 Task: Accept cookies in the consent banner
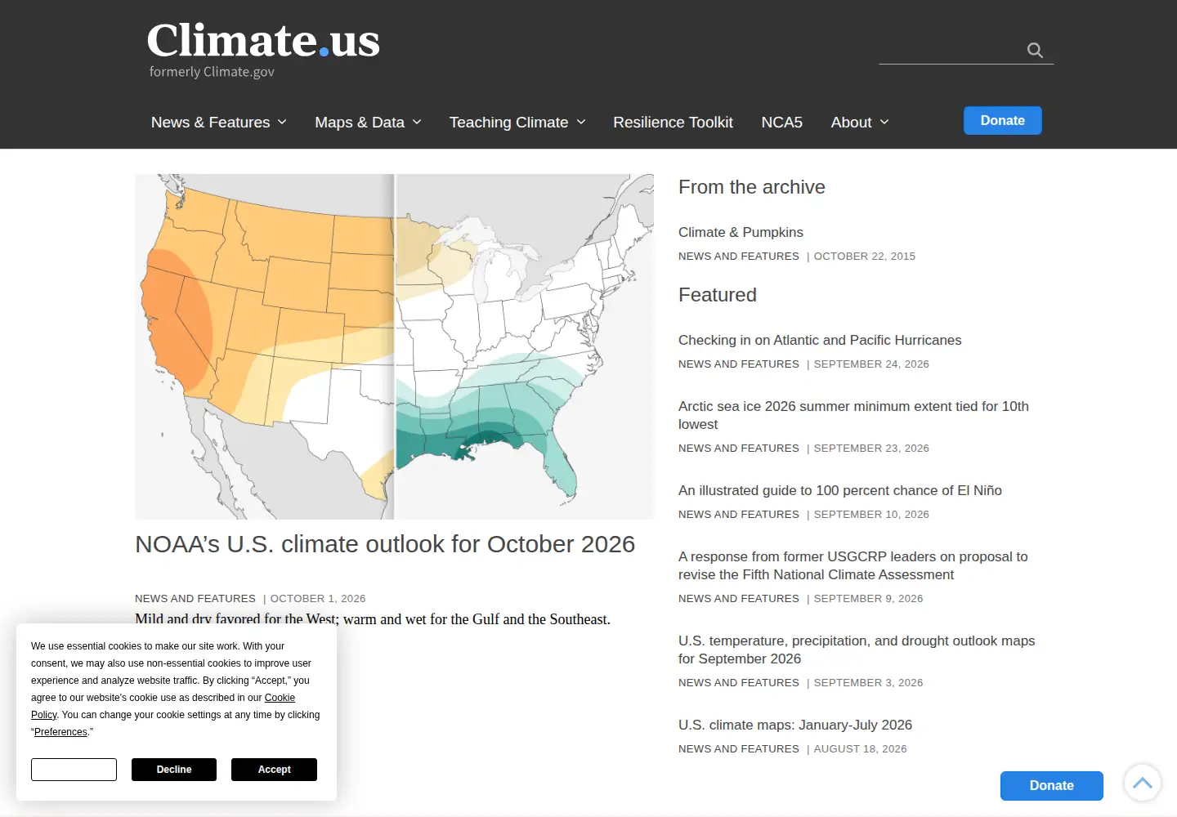(274, 770)
